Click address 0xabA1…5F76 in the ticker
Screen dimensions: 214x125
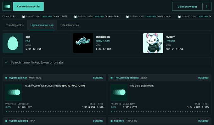coord(60,16)
